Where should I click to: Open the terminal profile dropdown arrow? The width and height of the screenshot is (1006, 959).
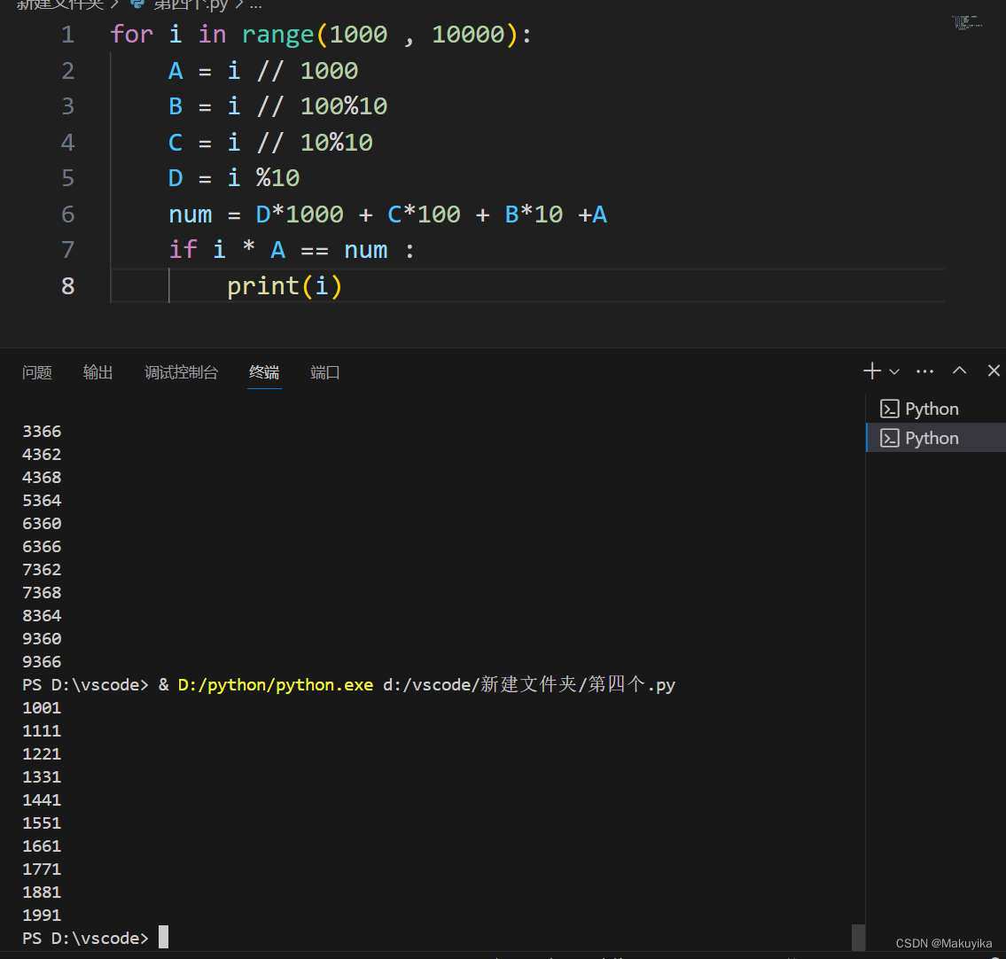click(894, 372)
